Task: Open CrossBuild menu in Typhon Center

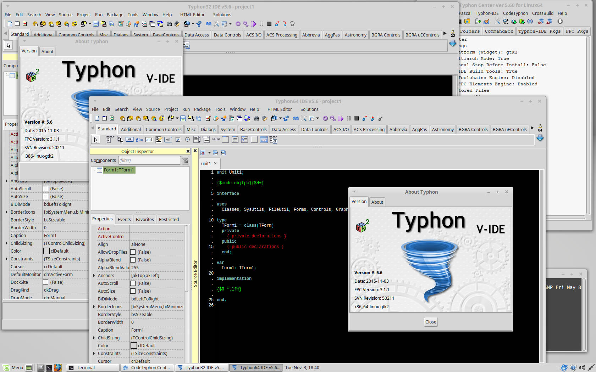Action: pyautogui.click(x=542, y=13)
